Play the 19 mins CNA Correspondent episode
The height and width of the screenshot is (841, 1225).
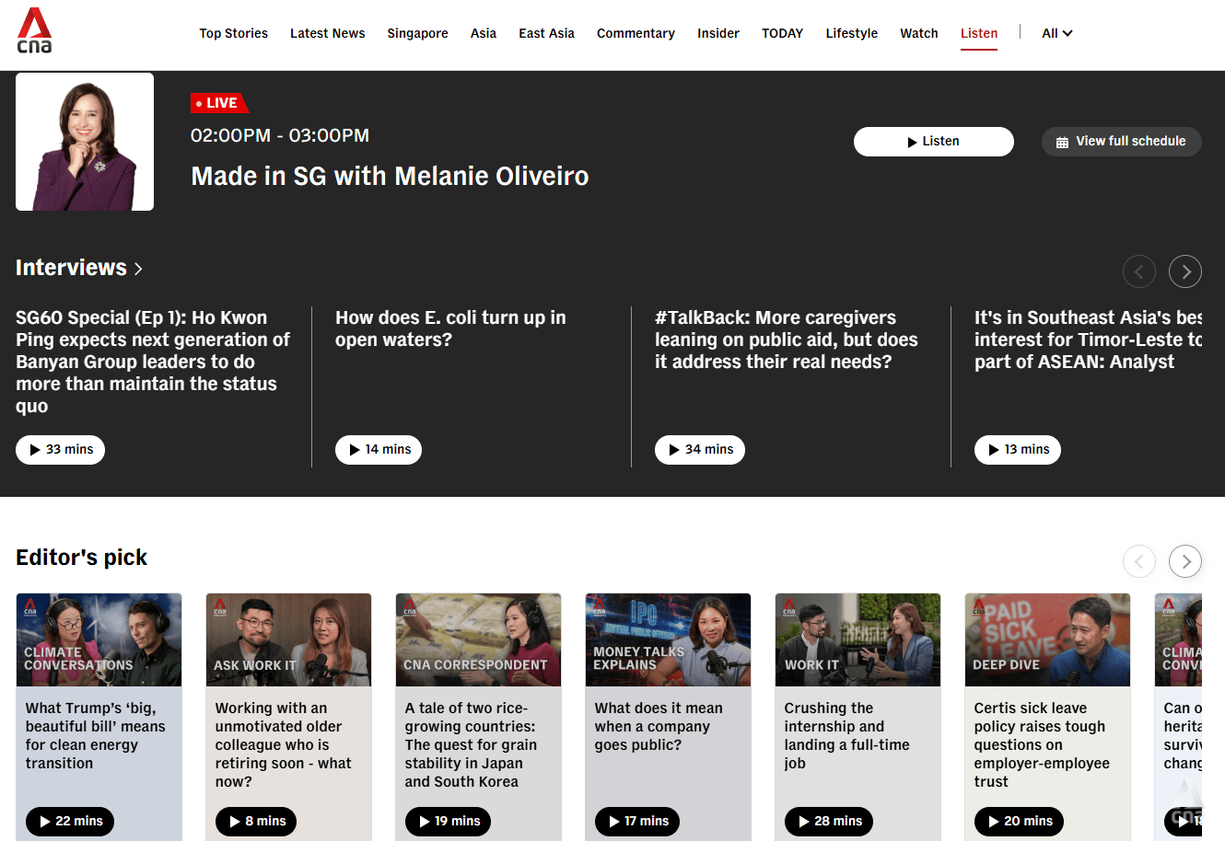point(449,822)
